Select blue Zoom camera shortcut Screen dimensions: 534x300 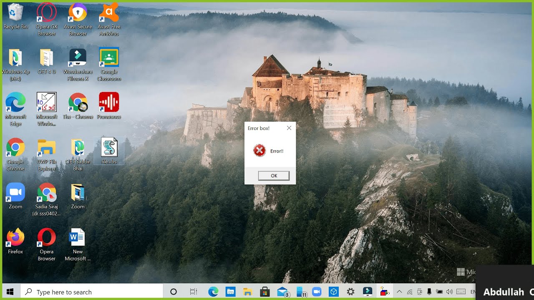tap(15, 196)
